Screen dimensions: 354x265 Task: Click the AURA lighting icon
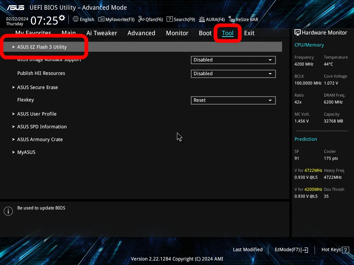[202, 19]
